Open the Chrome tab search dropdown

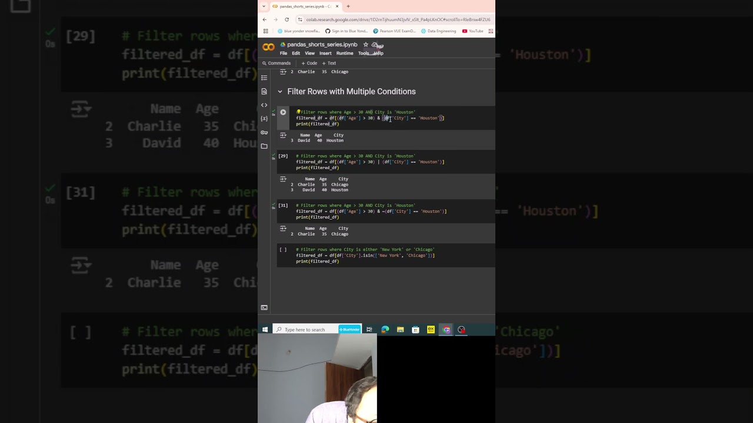tap(264, 6)
